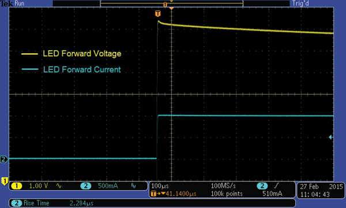Screen dimensions: 346x208
Task: Click the trigger source channel 2 badge
Action: point(262,186)
